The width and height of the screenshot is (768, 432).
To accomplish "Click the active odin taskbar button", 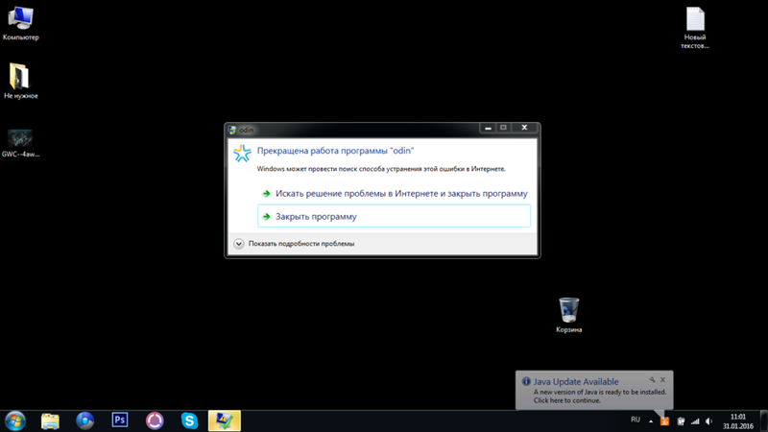I will coord(225,420).
